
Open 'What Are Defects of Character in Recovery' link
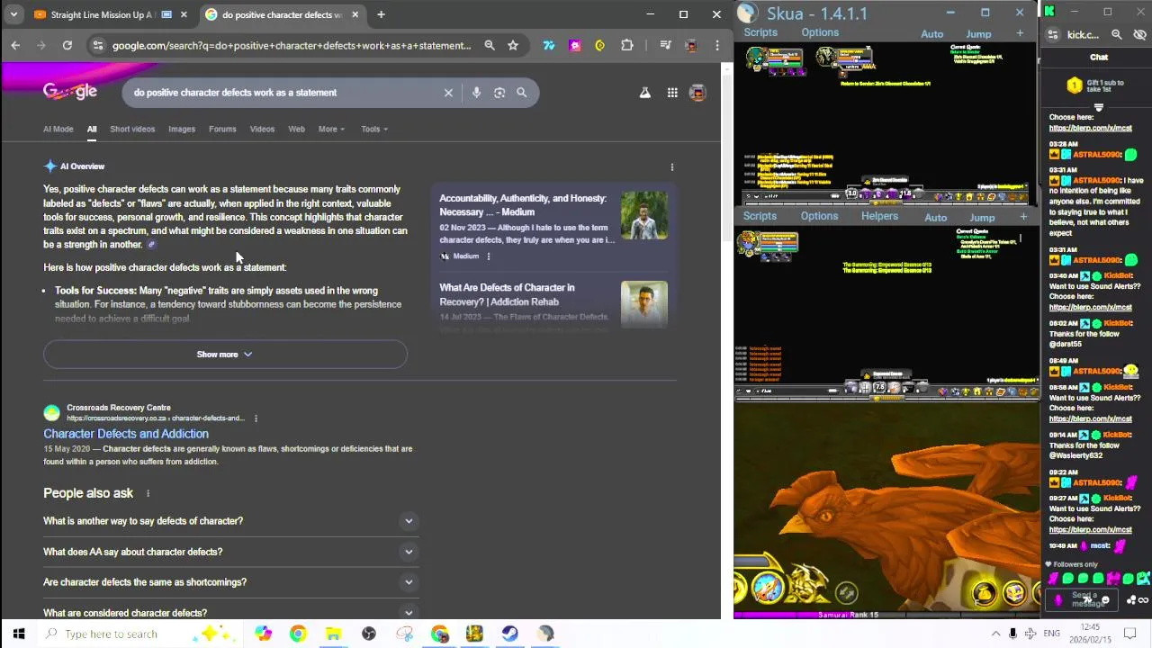(x=507, y=294)
